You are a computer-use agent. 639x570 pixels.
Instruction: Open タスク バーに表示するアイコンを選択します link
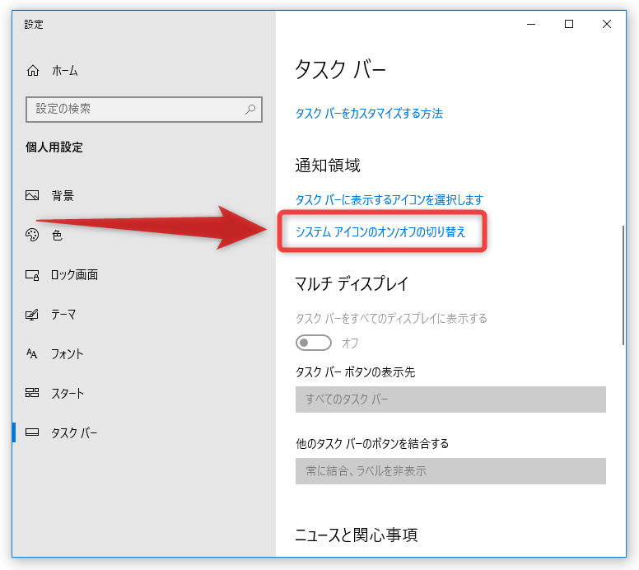(389, 200)
